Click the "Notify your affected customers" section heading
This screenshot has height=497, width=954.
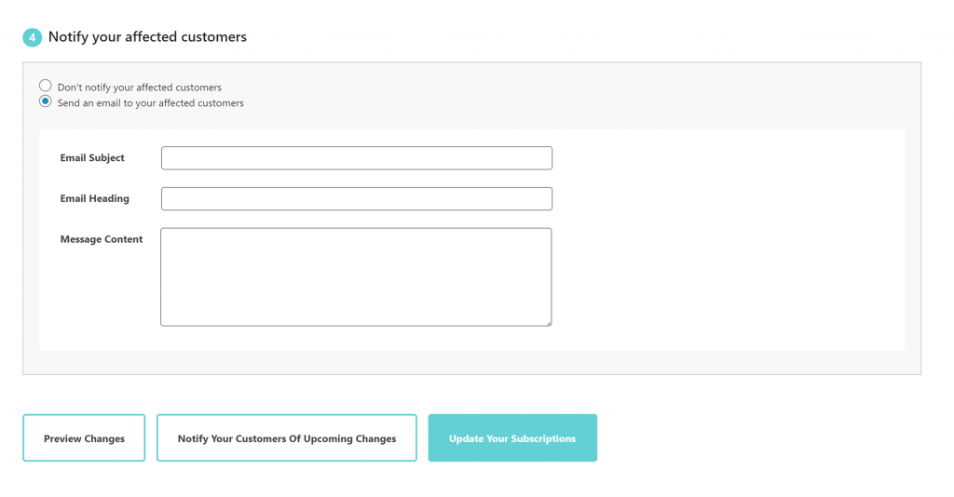[147, 37]
